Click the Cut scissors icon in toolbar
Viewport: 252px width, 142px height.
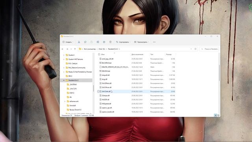pyautogui.click(x=79, y=42)
